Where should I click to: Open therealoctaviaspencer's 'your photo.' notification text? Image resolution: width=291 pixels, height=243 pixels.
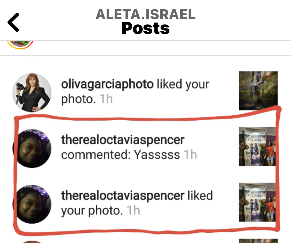pyautogui.click(x=92, y=211)
